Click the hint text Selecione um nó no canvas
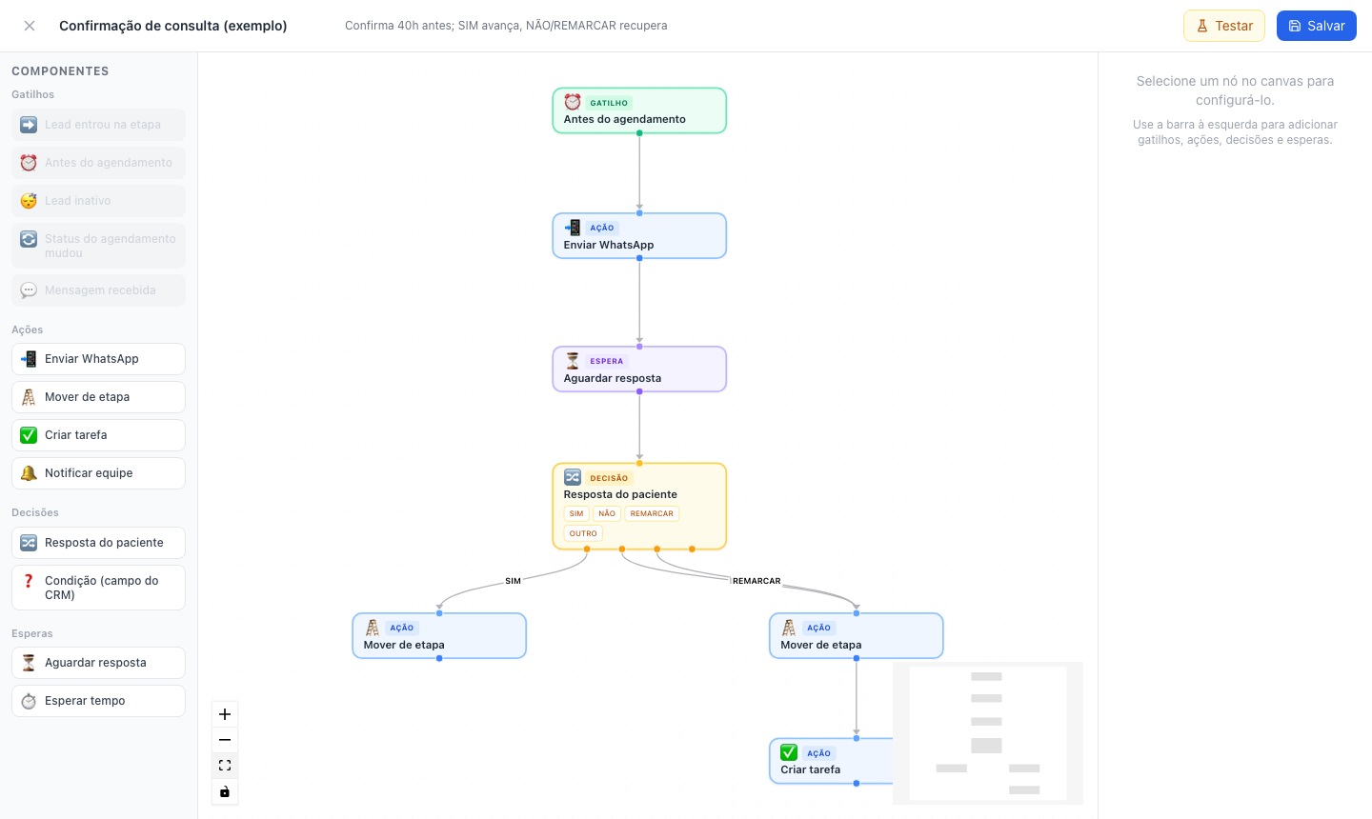This screenshot has width=1372, height=819. coord(1235,90)
